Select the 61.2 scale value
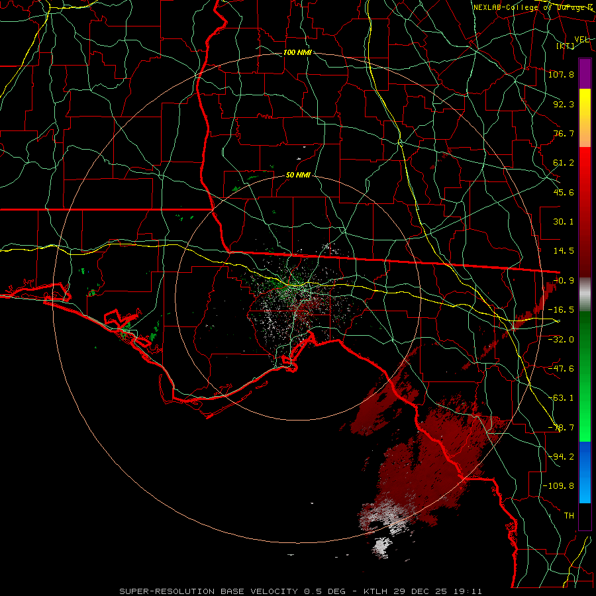 tap(564, 163)
